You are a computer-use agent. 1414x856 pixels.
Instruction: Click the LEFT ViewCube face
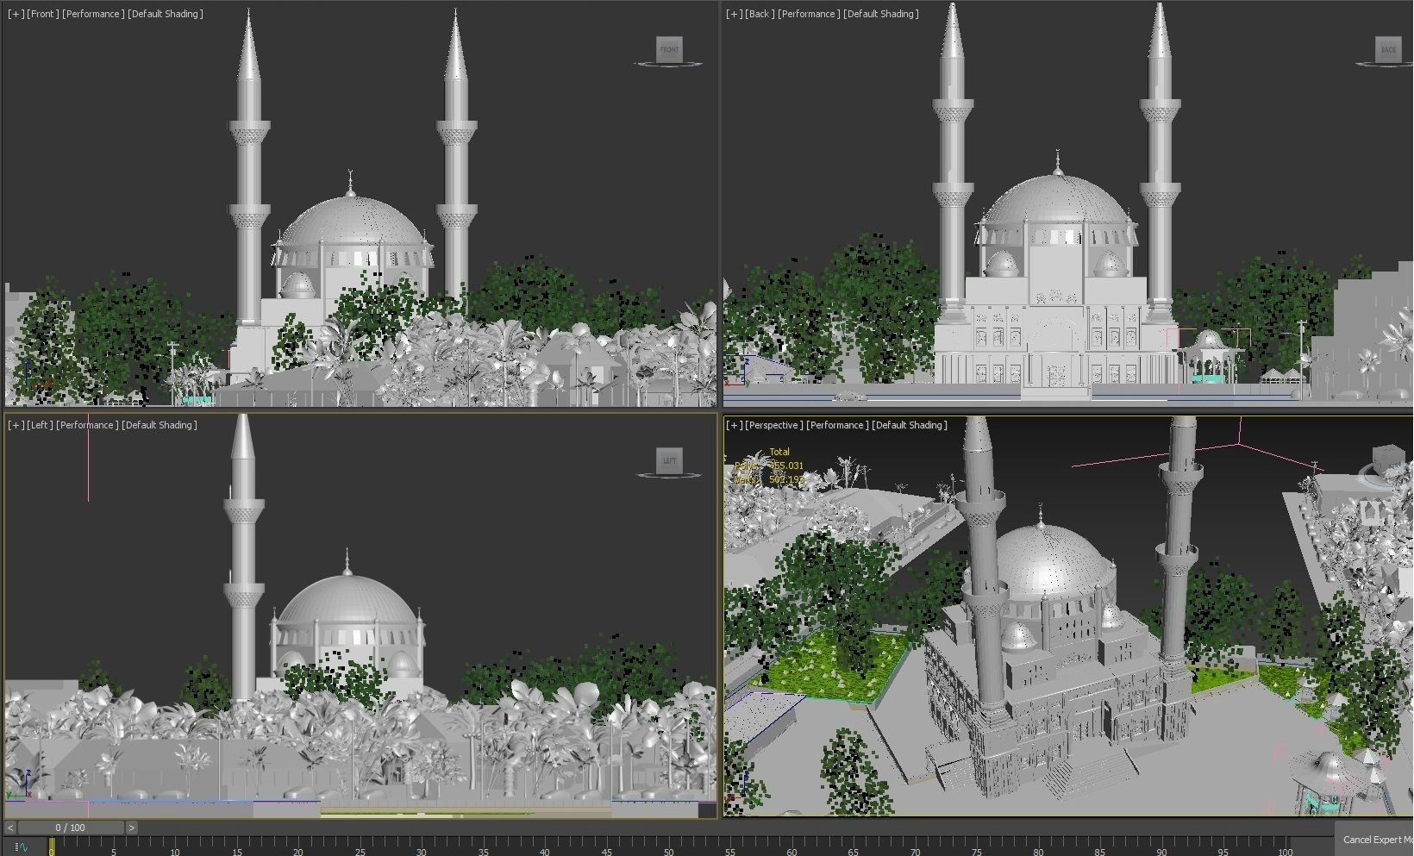(x=669, y=460)
